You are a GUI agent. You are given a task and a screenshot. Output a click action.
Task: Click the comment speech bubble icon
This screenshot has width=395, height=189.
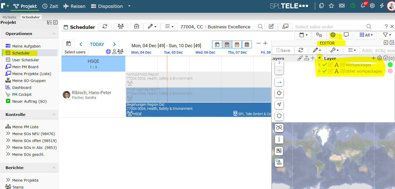(x=346, y=35)
